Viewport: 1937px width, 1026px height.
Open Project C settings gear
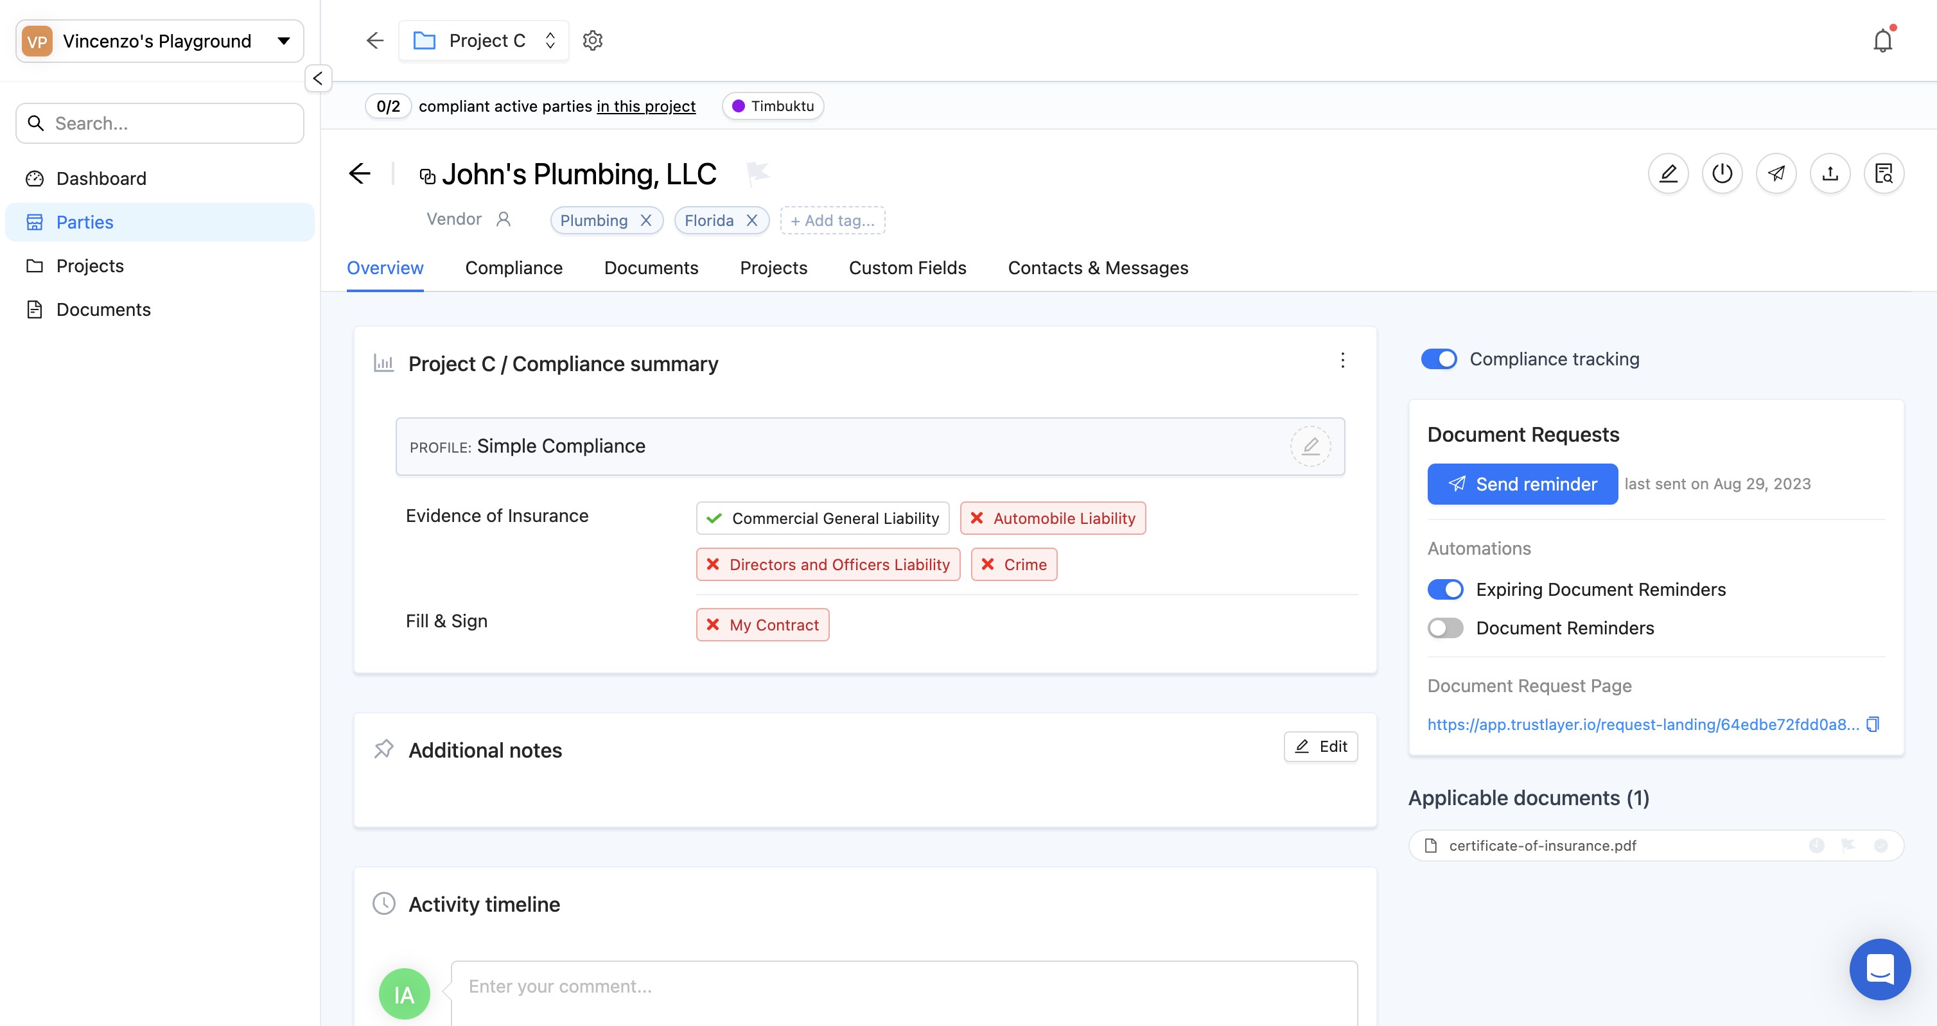coord(593,40)
